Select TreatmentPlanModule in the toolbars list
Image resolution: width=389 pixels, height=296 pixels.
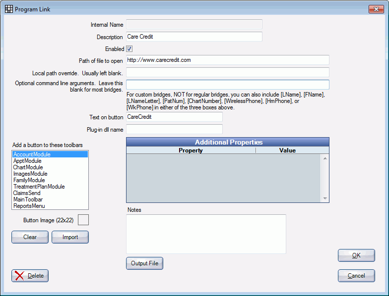click(50, 187)
